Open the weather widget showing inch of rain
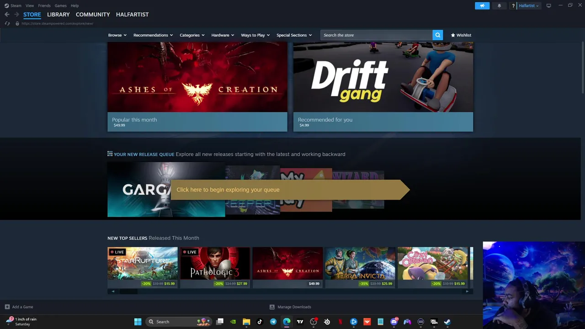This screenshot has width=585, height=329. click(21, 322)
